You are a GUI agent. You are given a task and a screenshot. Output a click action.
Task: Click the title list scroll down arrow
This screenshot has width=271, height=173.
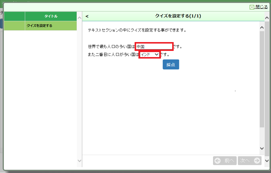(x=79, y=161)
